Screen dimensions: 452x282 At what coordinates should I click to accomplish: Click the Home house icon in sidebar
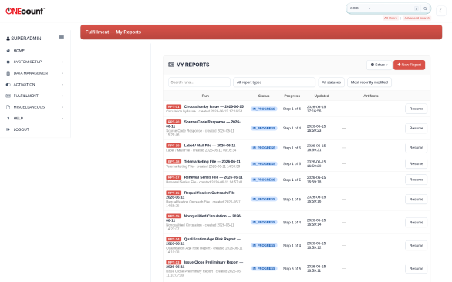(x=8, y=51)
